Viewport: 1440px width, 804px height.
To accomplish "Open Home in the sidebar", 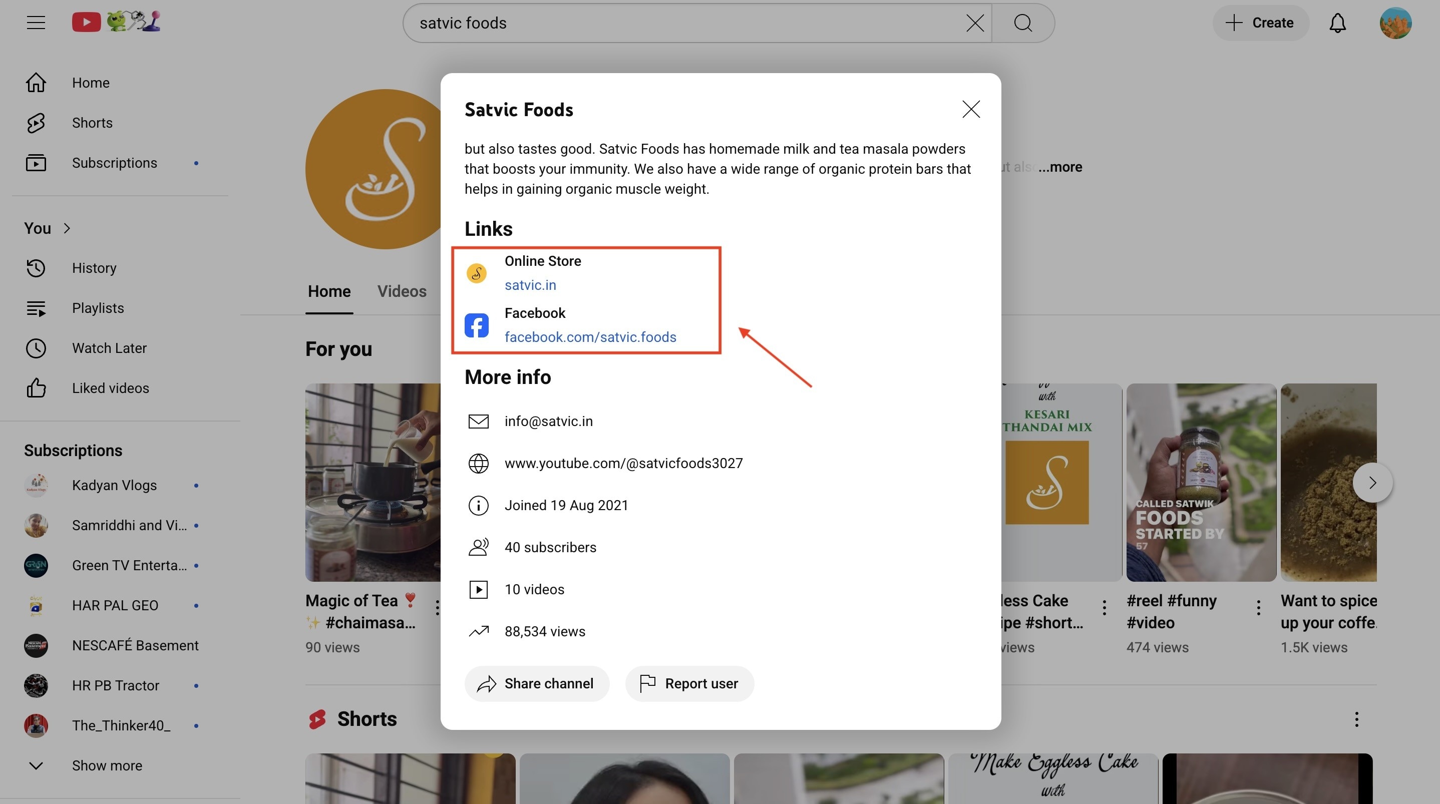I will pos(120,83).
